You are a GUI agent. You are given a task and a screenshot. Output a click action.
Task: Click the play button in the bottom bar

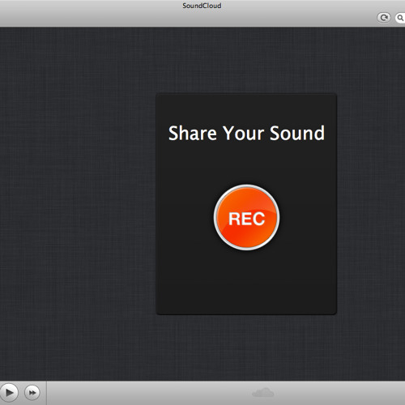click(x=9, y=393)
